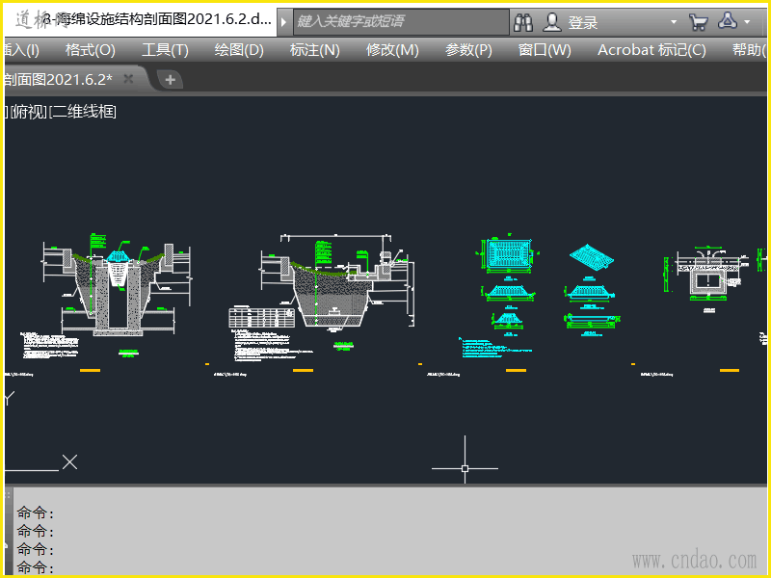Open dropdown arrow right of 登录
Viewport: 771px width, 578px height.
[674, 22]
